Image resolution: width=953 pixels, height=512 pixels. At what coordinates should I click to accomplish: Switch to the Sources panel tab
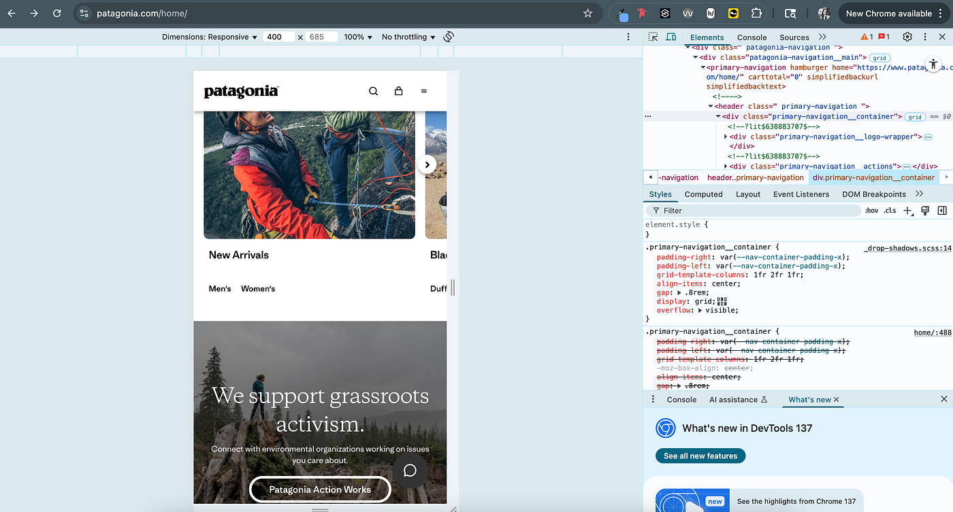(x=794, y=37)
